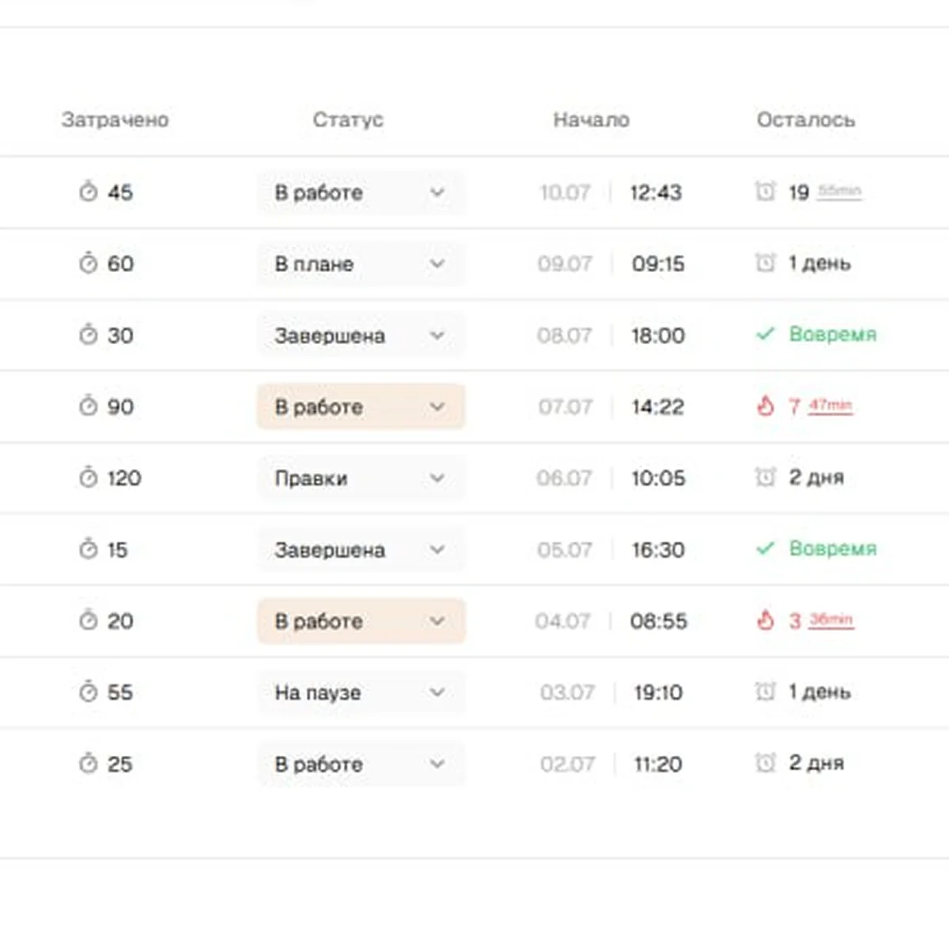Click the stopwatch icon beside 120
This screenshot has width=949, height=949.
point(88,478)
